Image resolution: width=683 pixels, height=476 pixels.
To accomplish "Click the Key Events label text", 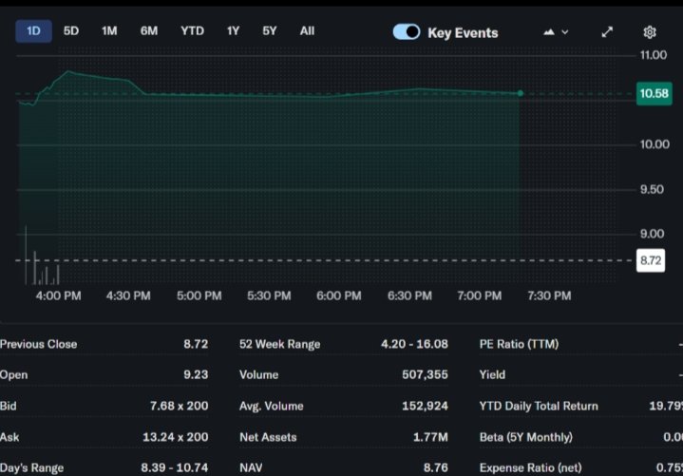I will (461, 32).
